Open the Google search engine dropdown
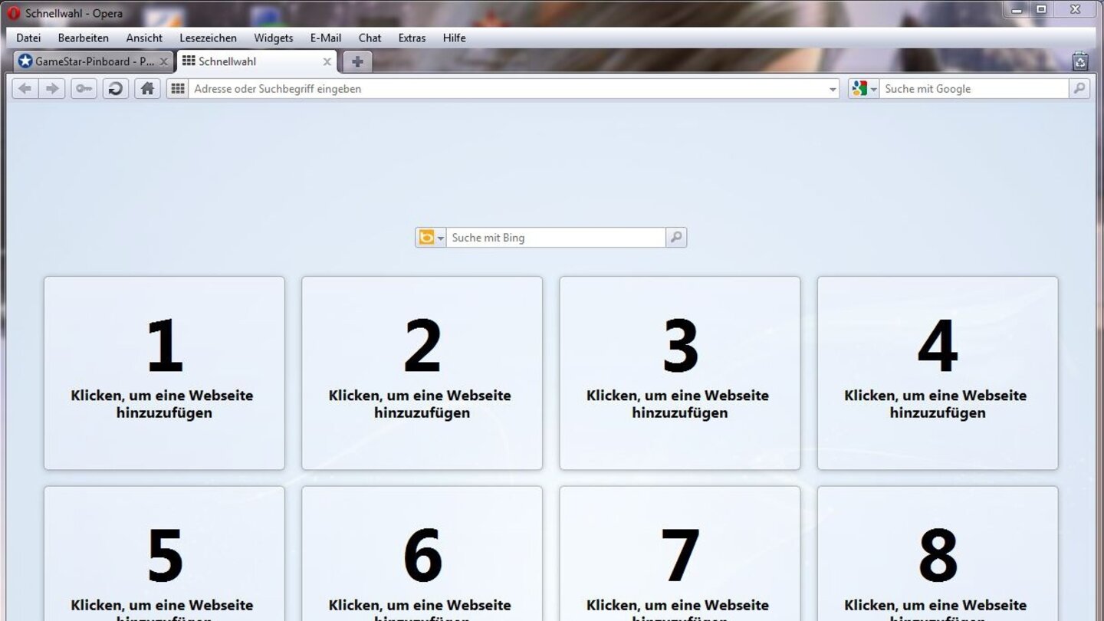Viewport: 1104px width, 621px height. tap(863, 89)
